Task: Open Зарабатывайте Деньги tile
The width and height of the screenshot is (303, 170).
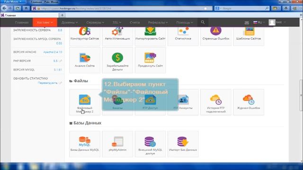Action: click(x=117, y=60)
